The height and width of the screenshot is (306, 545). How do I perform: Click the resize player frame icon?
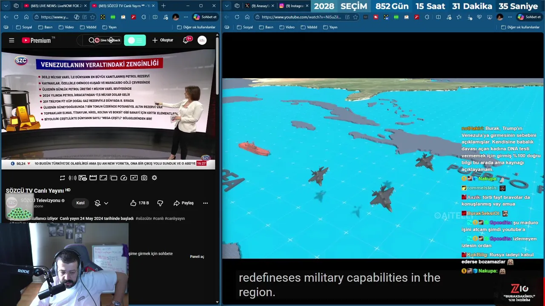[103, 178]
